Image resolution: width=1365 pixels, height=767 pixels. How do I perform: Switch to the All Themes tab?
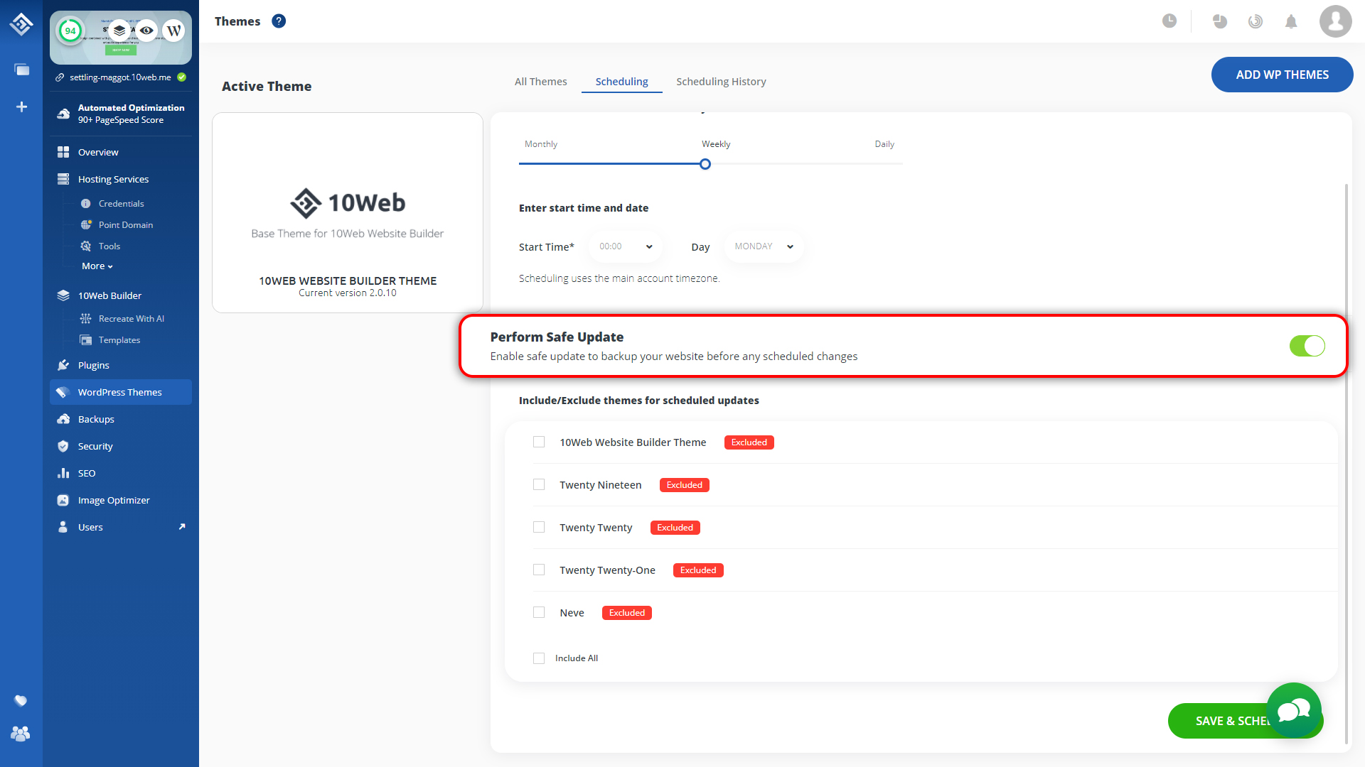click(540, 82)
